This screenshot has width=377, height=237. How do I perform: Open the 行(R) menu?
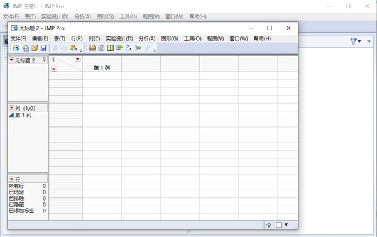(77, 39)
